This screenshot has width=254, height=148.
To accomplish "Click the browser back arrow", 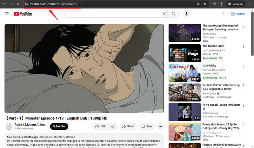I will coord(4,4).
